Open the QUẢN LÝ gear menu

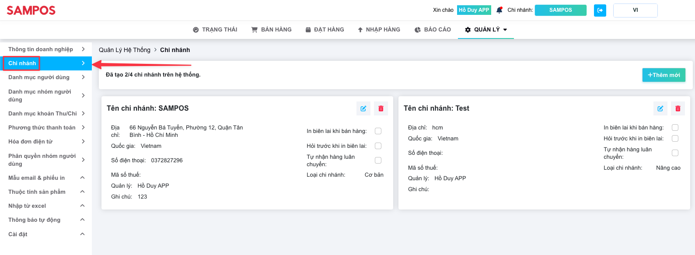point(486,29)
